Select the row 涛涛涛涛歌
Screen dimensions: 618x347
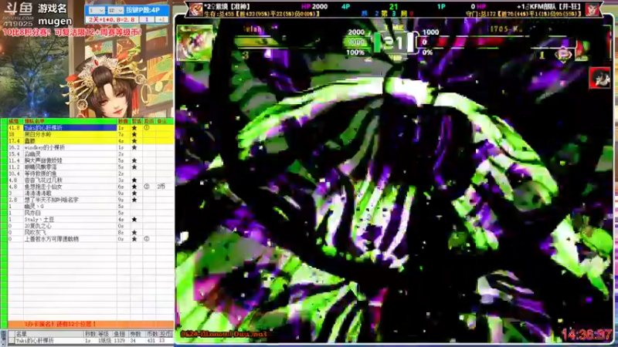pyautogui.click(x=91, y=194)
